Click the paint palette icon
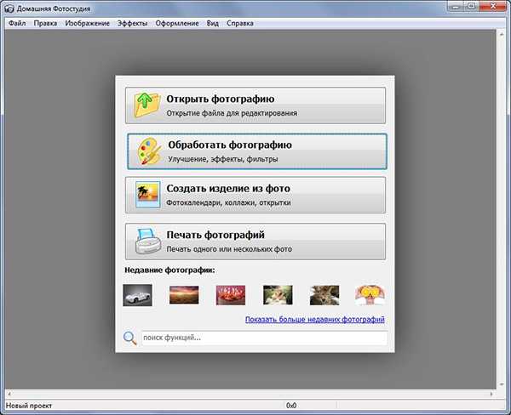Viewport: 511px width, 415px height. [148, 151]
